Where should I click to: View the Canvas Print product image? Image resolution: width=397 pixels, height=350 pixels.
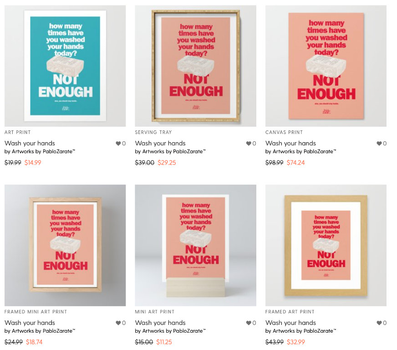[326, 66]
